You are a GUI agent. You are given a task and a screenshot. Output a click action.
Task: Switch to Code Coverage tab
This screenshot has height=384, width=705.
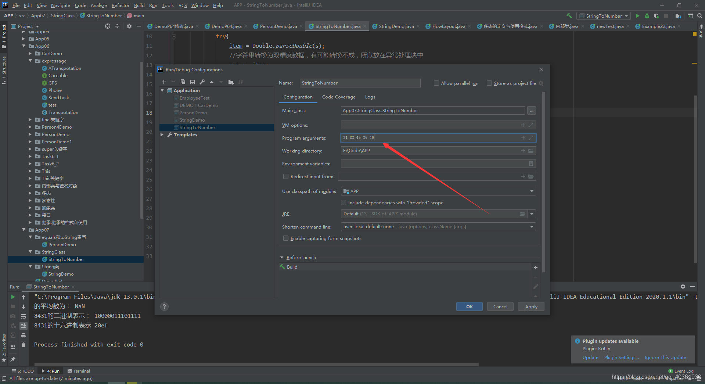tap(339, 97)
